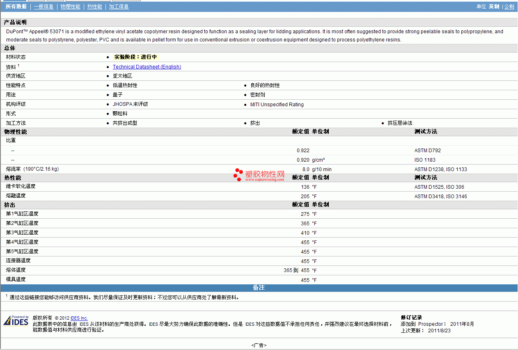Image resolution: width=518 pixels, height=350 pixels.
Task: Open the Technical Datasheet (English) link
Action: click(147, 67)
